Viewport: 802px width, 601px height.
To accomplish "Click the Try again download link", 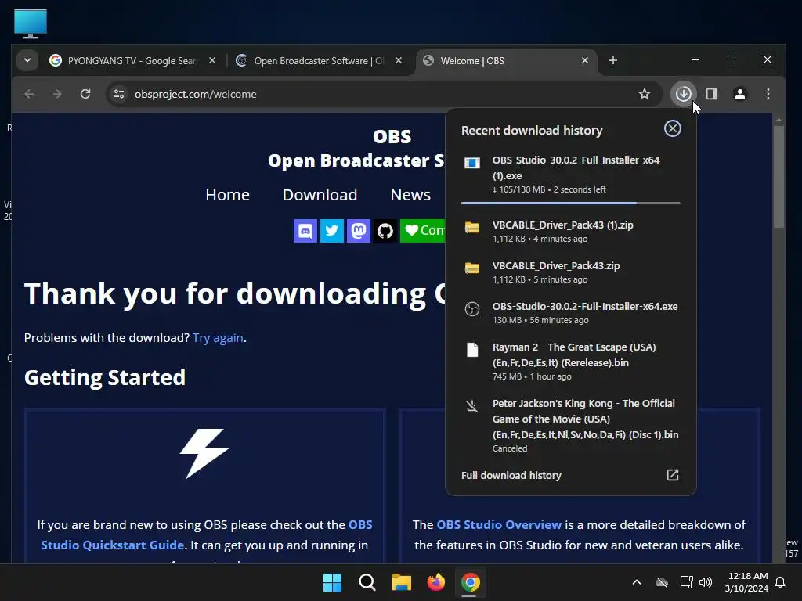I will click(218, 338).
